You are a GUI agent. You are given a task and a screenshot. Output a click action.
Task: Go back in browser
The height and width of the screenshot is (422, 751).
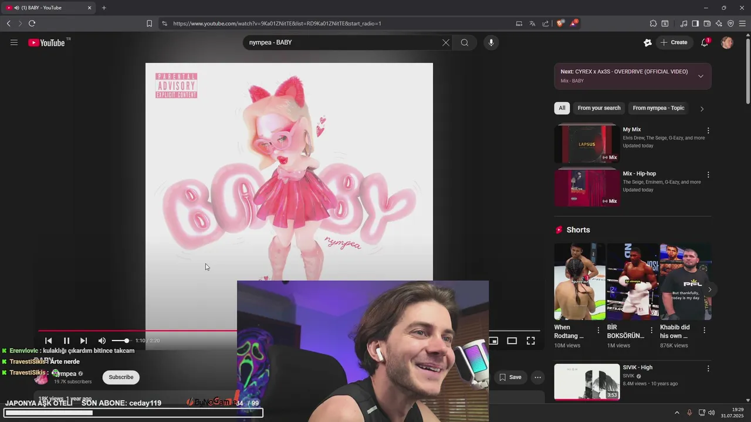coord(8,23)
